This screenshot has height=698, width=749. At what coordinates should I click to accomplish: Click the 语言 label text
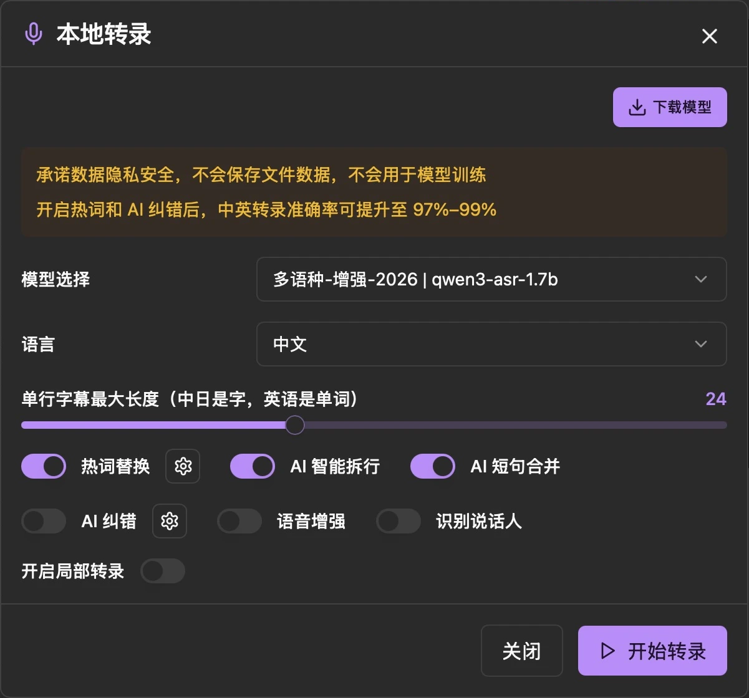pyautogui.click(x=38, y=344)
